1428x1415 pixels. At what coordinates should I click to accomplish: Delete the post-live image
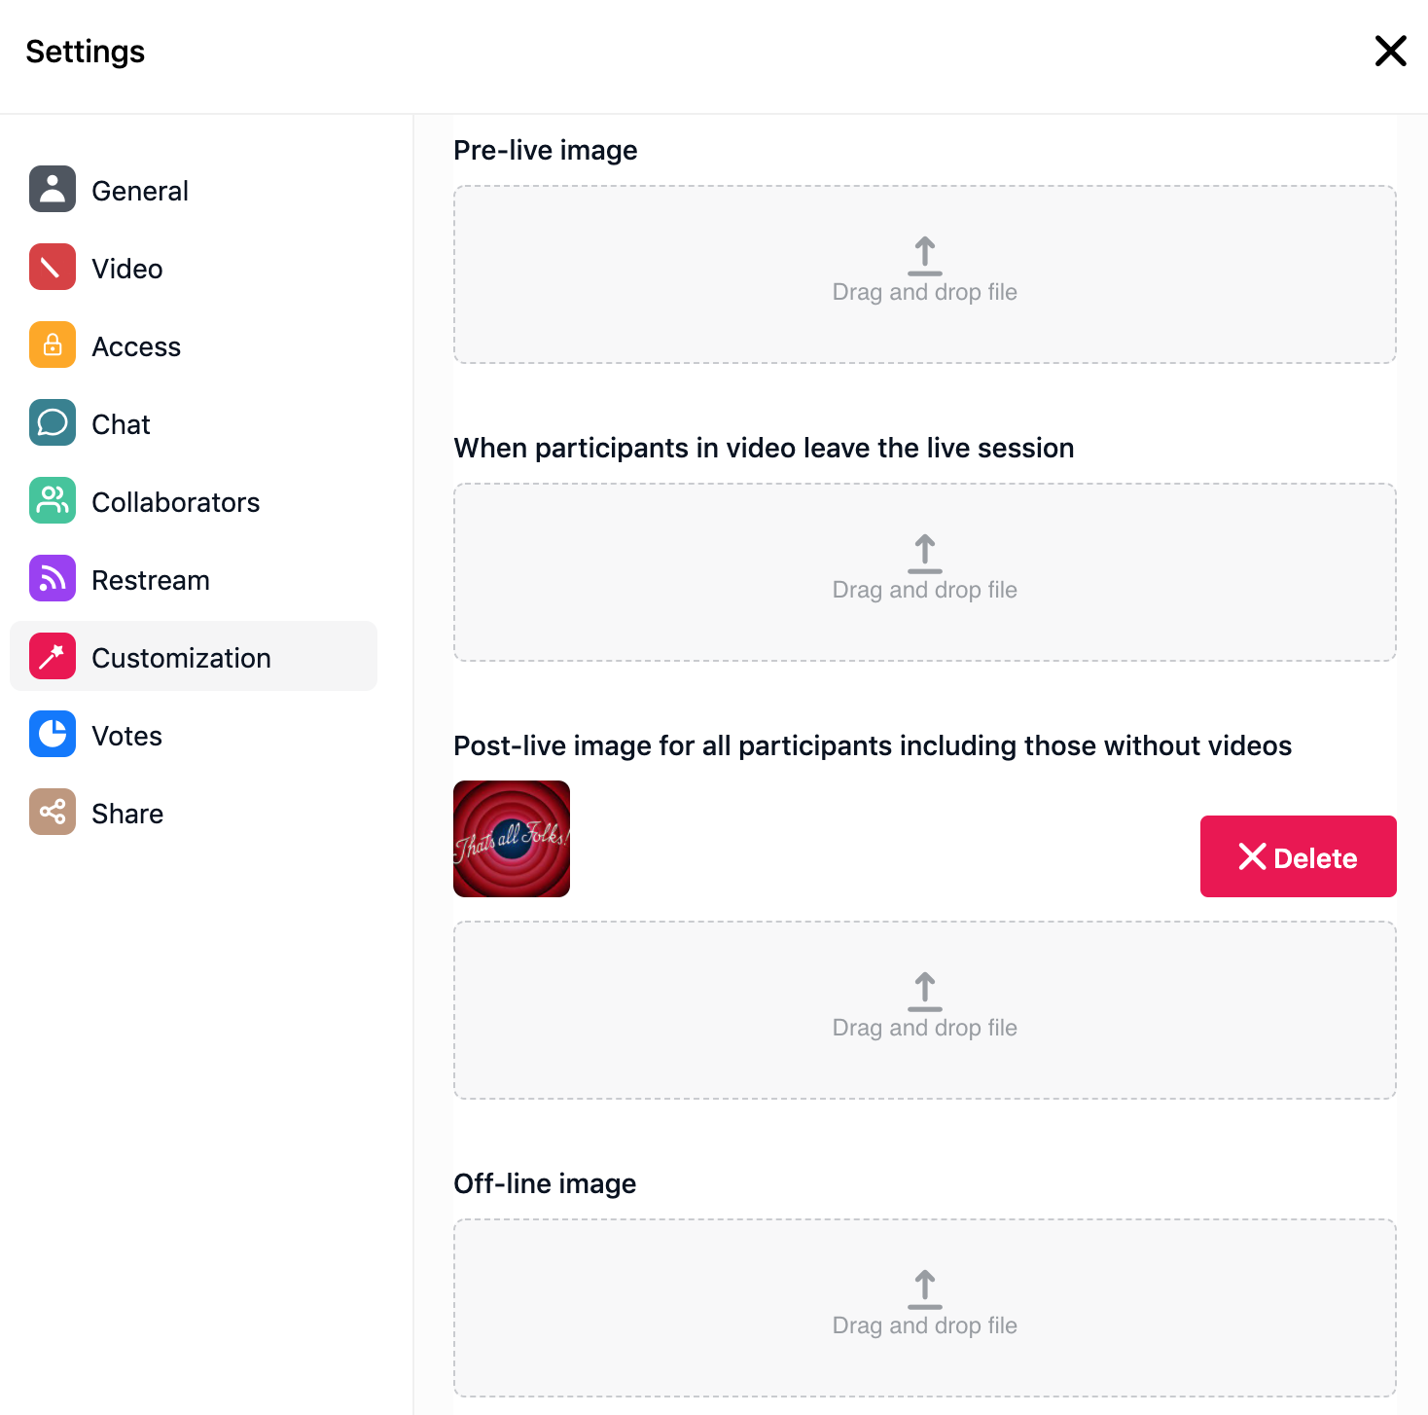[1299, 856]
